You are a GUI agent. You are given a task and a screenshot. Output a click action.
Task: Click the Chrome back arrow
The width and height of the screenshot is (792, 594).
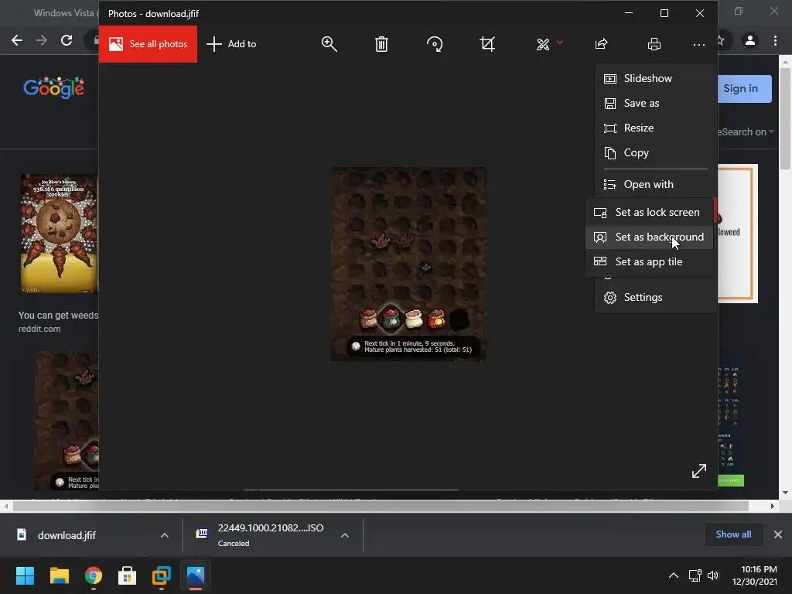[x=17, y=40]
